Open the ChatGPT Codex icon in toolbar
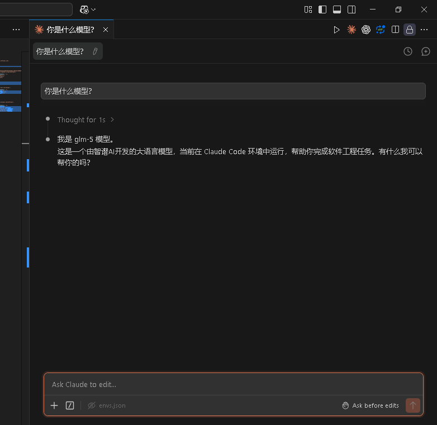The width and height of the screenshot is (437, 425). [366, 30]
